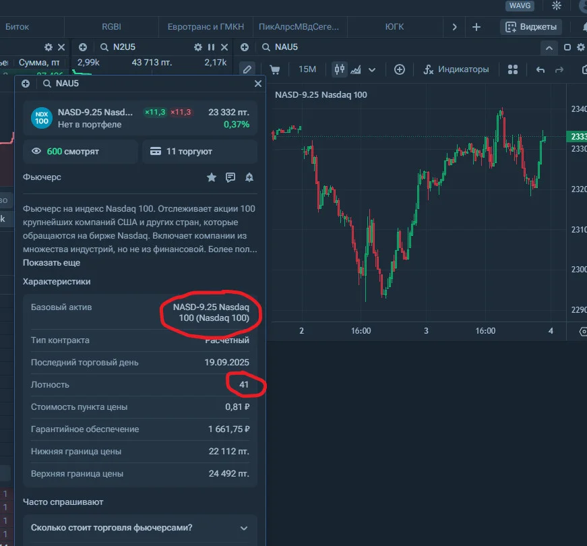This screenshot has width=587, height=546.
Task: Click the NDX 100 instrument logo
Action: pos(42,118)
